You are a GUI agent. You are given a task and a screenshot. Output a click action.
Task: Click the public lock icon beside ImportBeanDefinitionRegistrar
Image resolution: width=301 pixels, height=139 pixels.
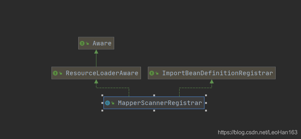[x=157, y=73]
